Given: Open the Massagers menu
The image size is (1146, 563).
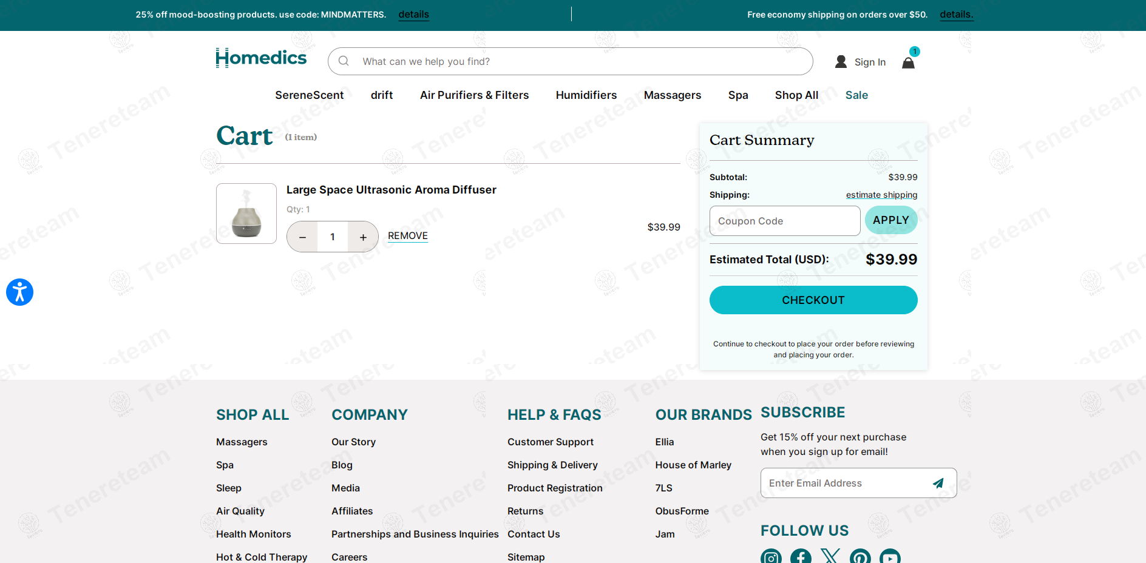Looking at the screenshot, I should (673, 95).
